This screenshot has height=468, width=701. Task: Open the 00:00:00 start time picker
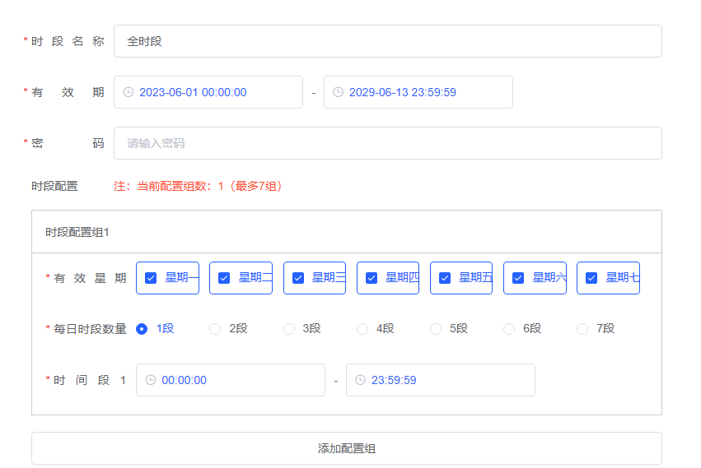231,380
